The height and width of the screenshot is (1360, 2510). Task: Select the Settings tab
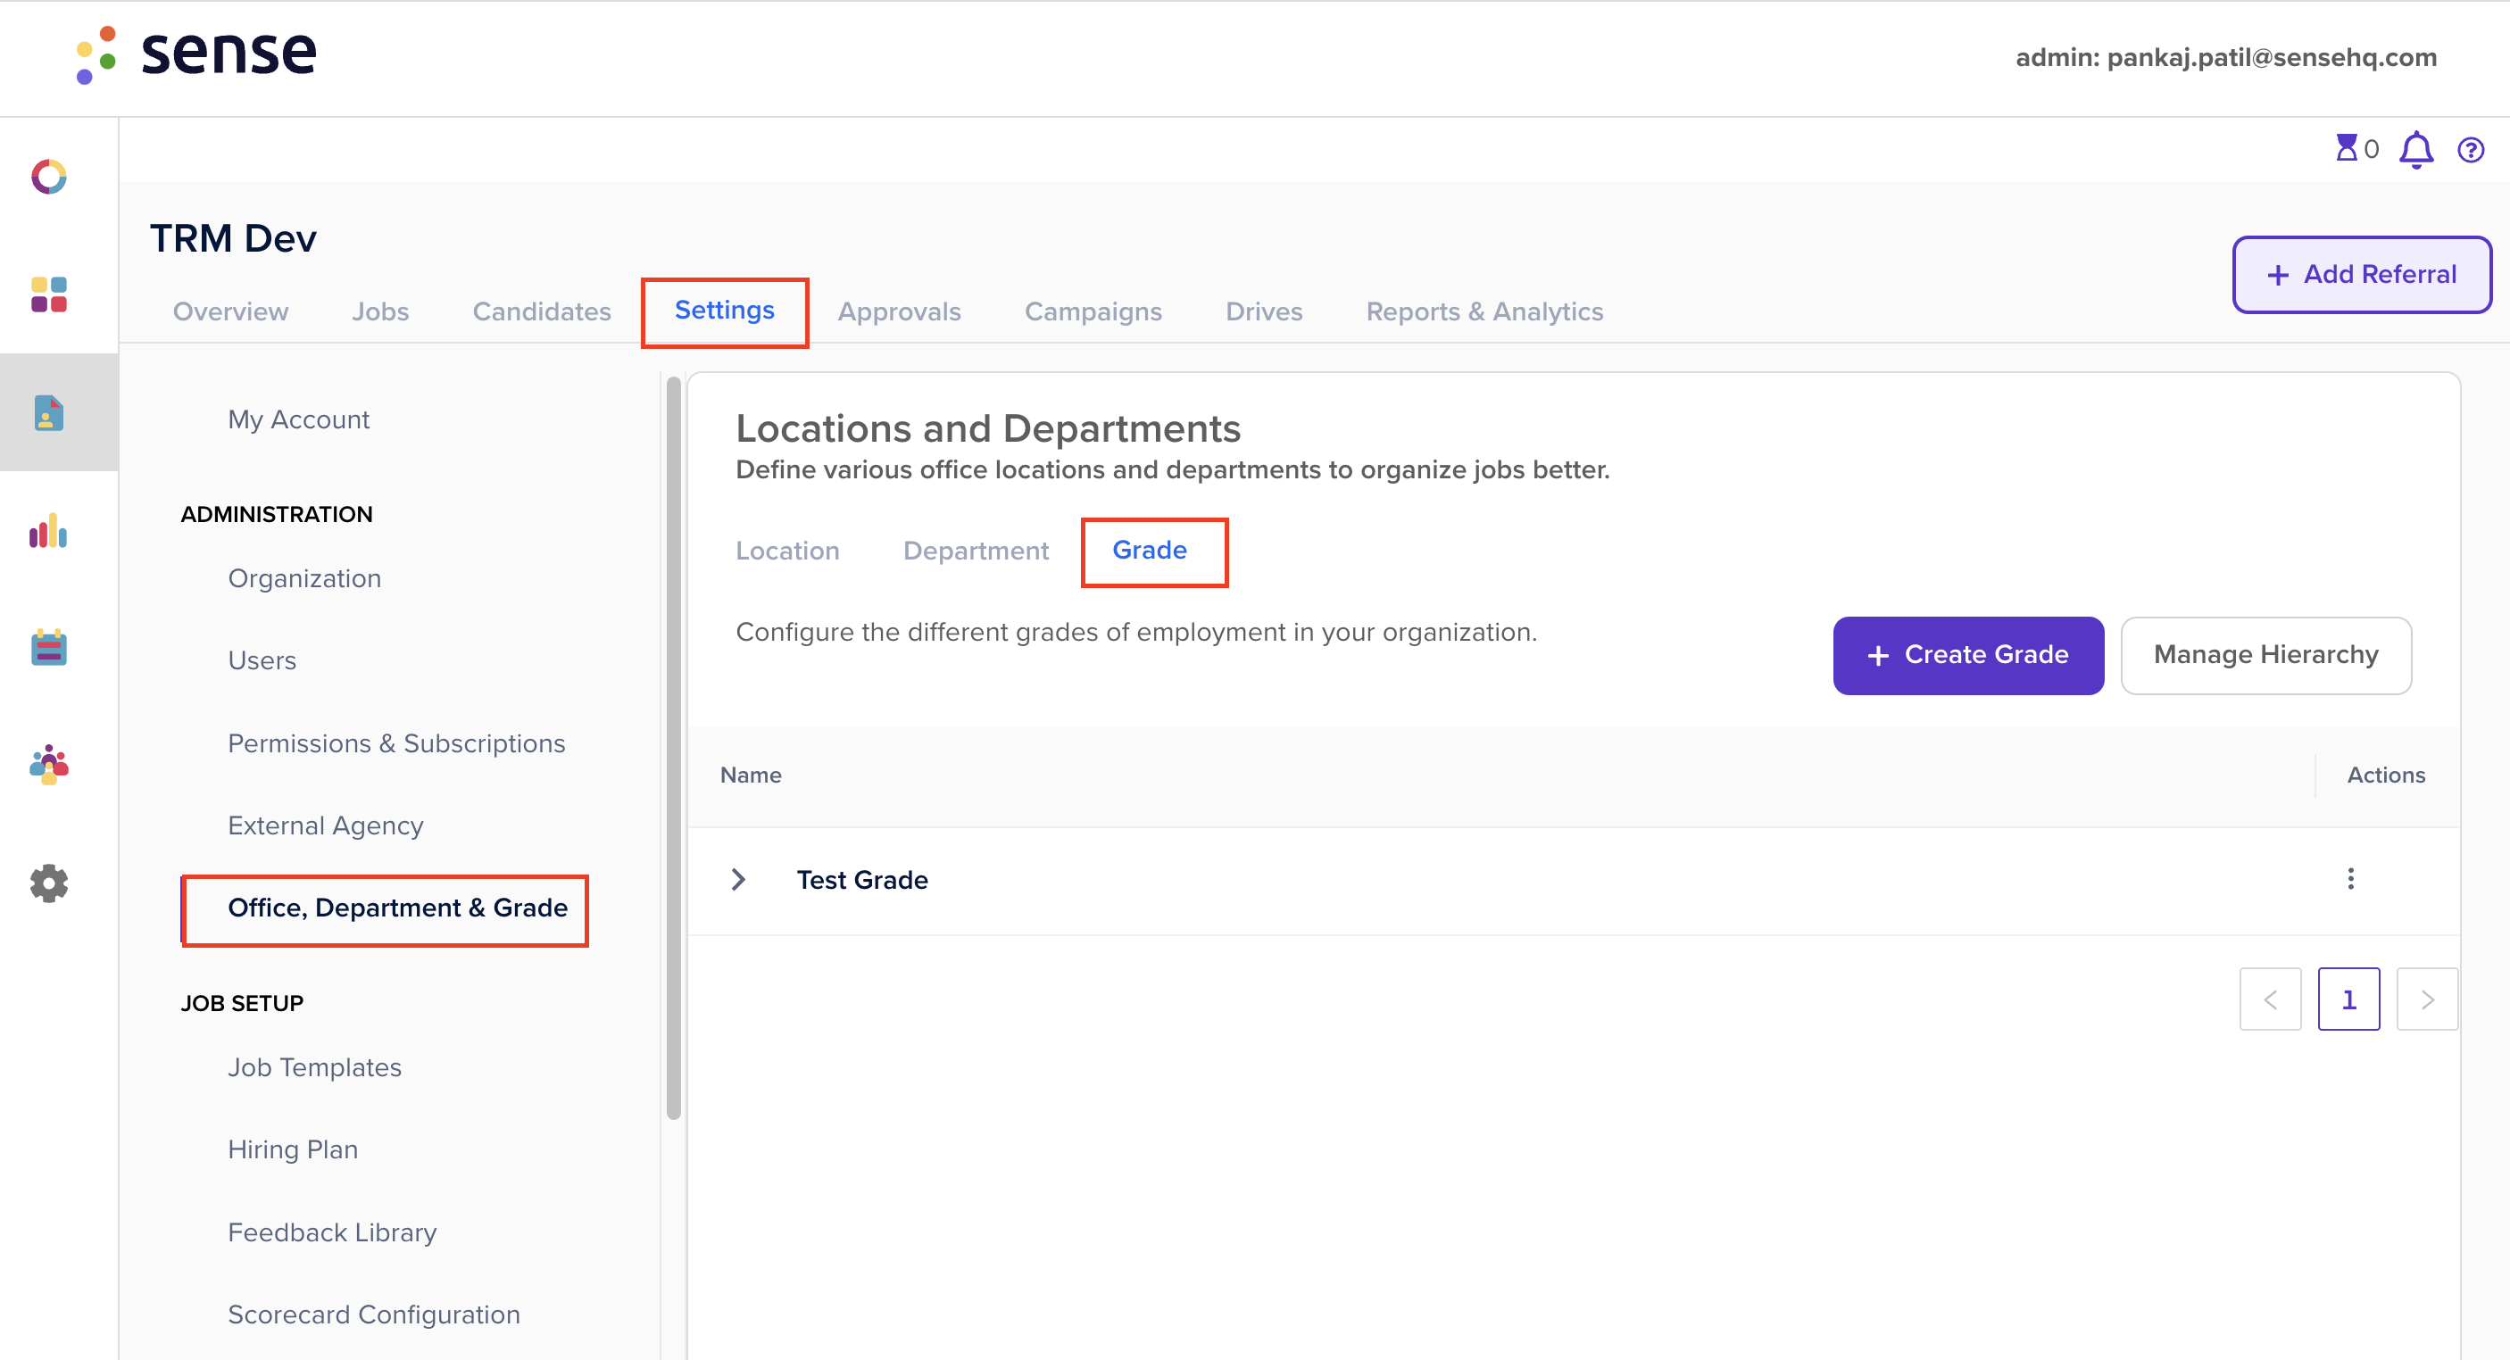coord(724,311)
